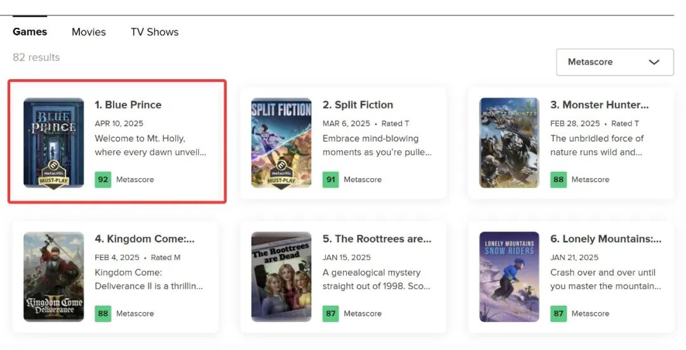
Task: Click Blue Prince's 92 Metascore badge
Action: click(x=103, y=179)
